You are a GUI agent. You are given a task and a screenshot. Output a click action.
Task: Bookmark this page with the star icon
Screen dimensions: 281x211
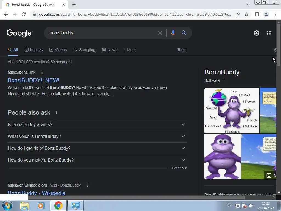click(x=246, y=14)
